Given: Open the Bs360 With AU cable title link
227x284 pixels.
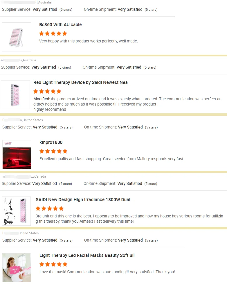Looking at the screenshot, I should click(60, 25).
